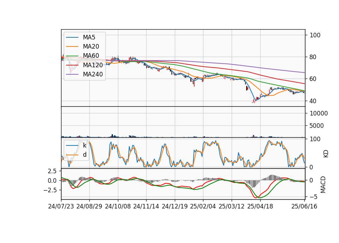Click the purple MA240 line sample in legend

[72, 75]
